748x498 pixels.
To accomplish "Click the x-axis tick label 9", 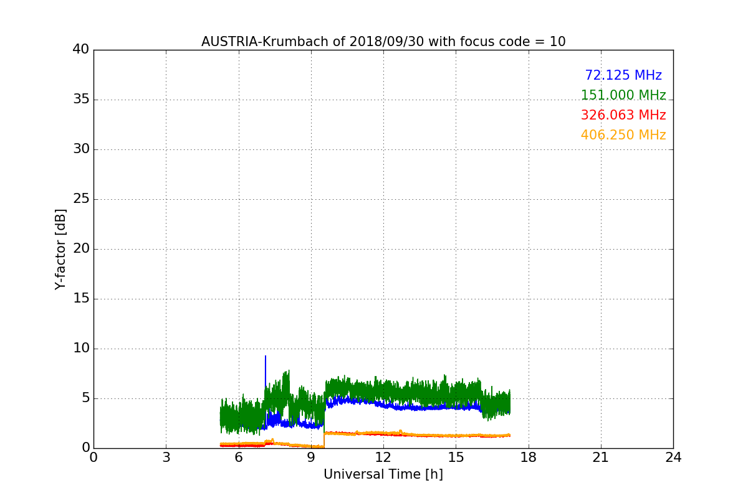I will pos(311,458).
